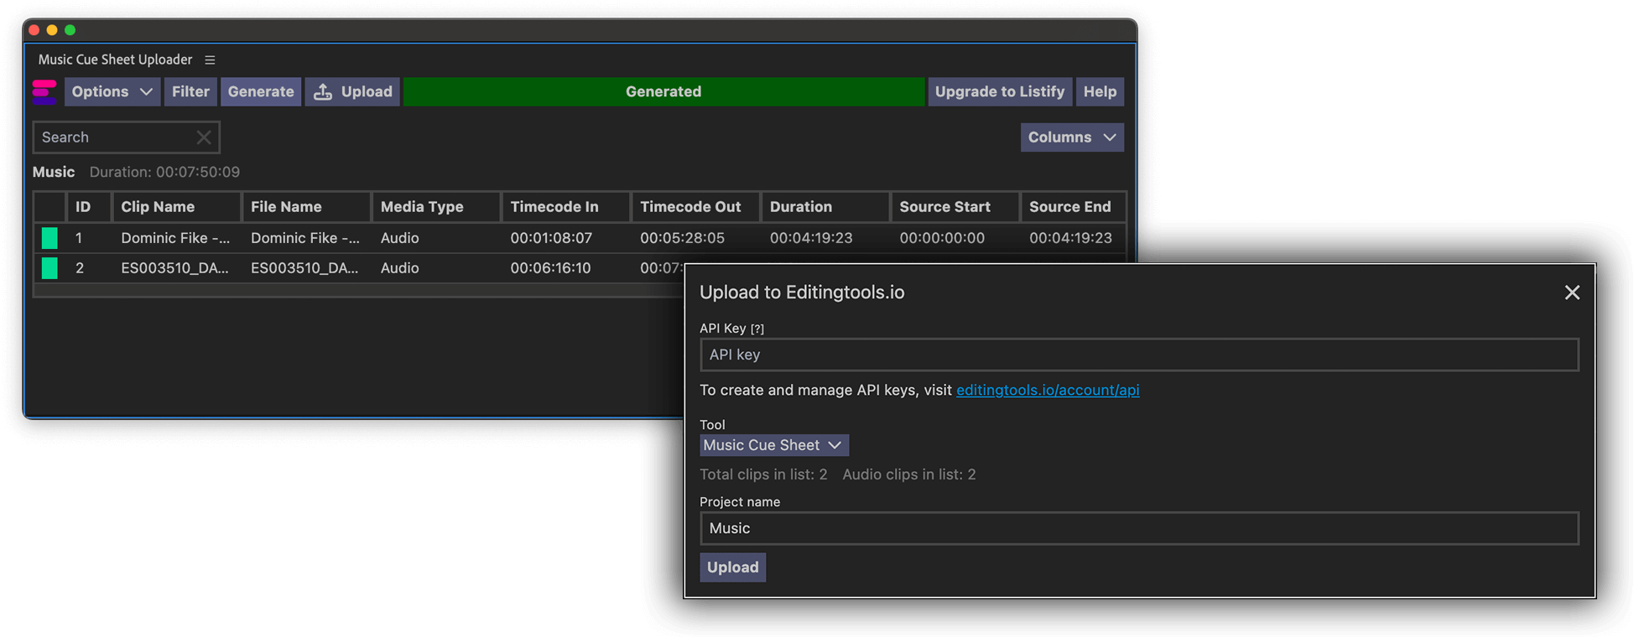Open the Filter menu
The height and width of the screenshot is (637, 1634).
[x=190, y=91]
